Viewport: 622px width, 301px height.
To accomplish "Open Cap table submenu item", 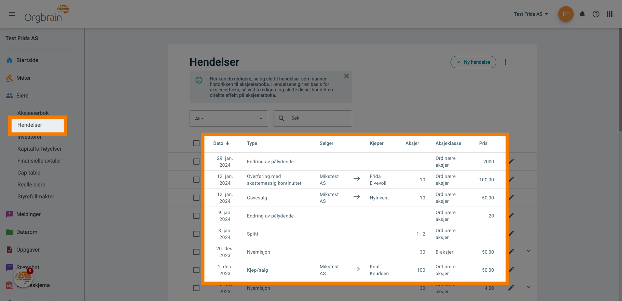I will point(29,173).
